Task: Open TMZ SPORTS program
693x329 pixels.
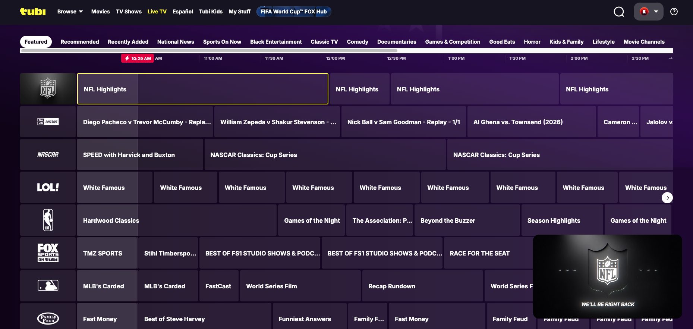Action: tap(107, 253)
